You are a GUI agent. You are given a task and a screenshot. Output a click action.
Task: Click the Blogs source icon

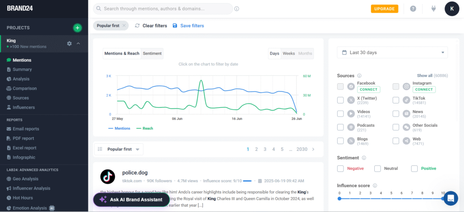[x=351, y=141]
